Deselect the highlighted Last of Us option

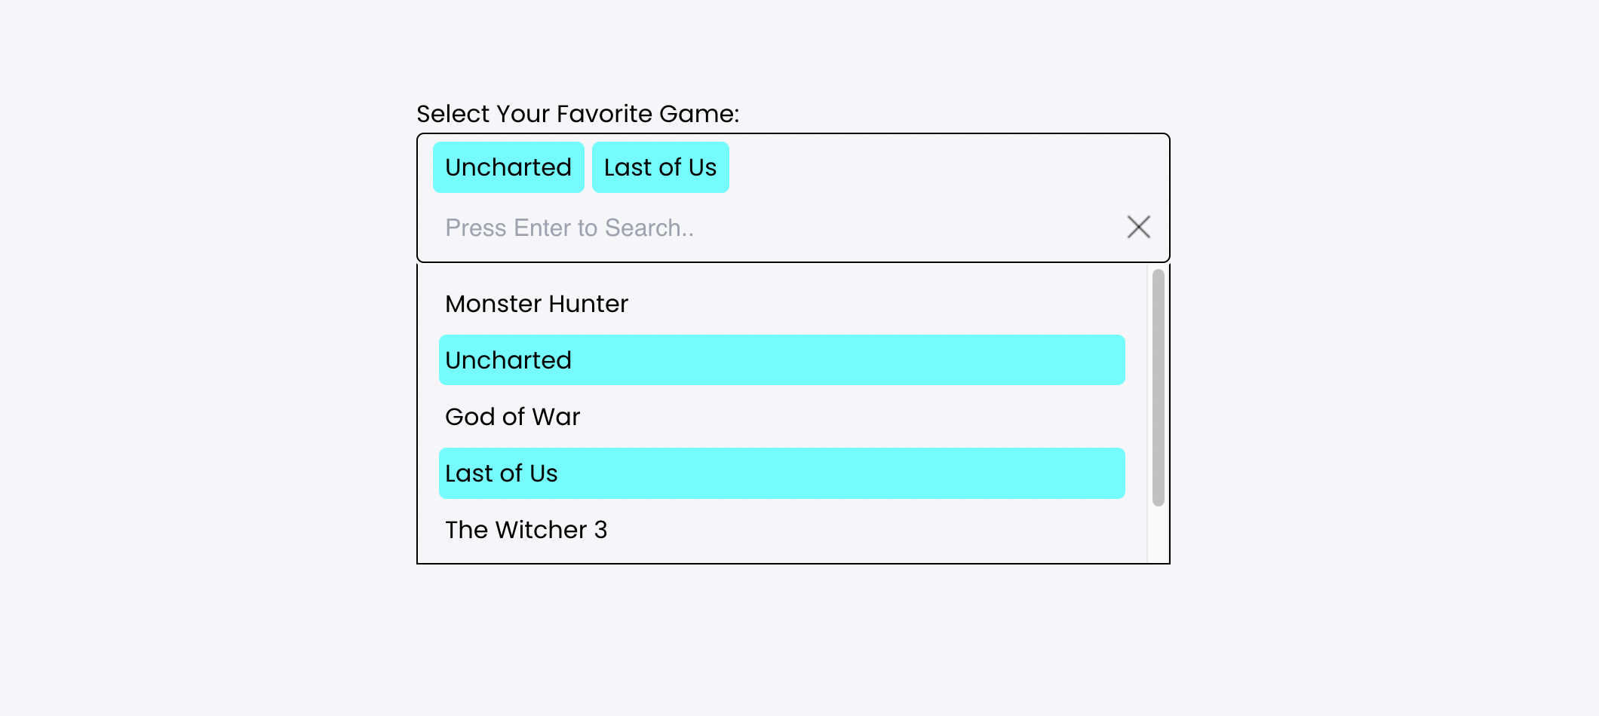781,473
